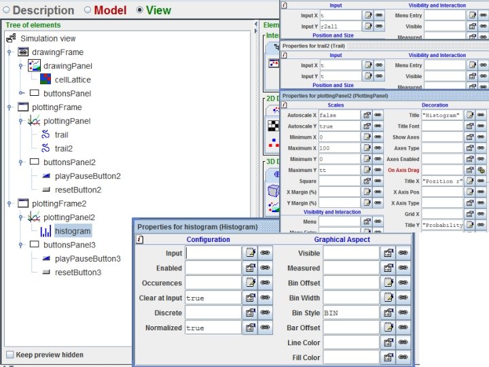The image size is (489, 367).
Task: Click link icon for Maximum X
Action: 378,148
